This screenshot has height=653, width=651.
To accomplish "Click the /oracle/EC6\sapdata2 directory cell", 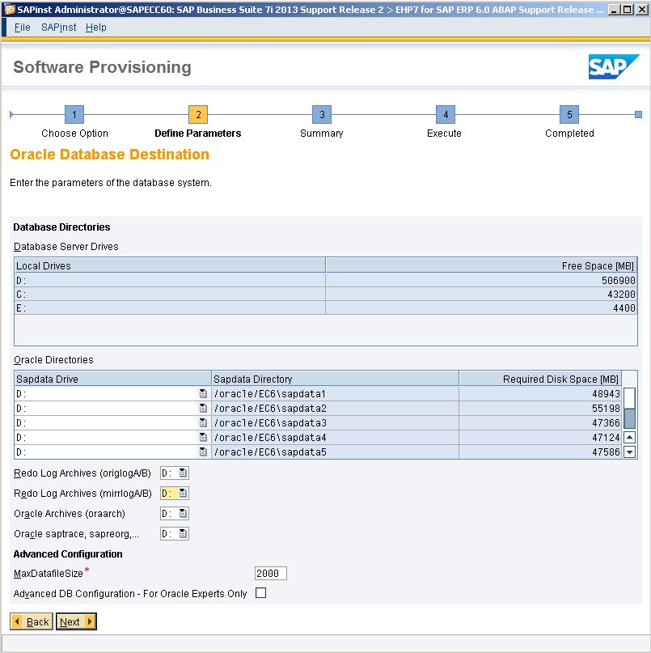I will pyautogui.click(x=335, y=408).
